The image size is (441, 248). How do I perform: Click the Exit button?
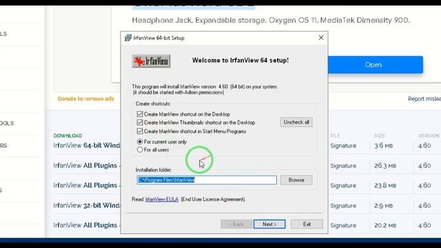(307, 224)
